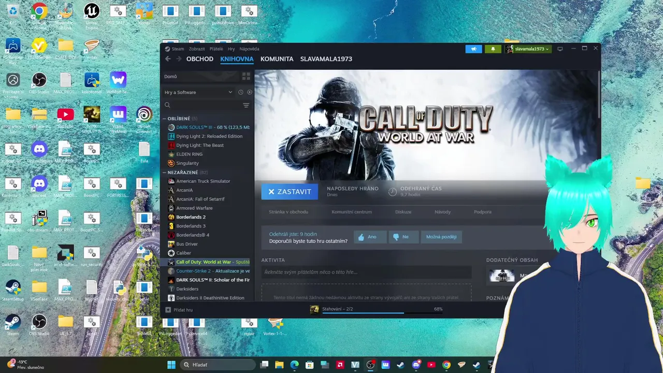Click Domů in the library sidebar
Image resolution: width=663 pixels, height=373 pixels.
click(170, 76)
